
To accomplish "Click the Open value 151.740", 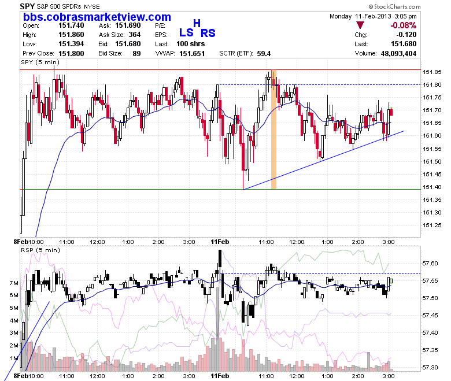I will 71,25.
